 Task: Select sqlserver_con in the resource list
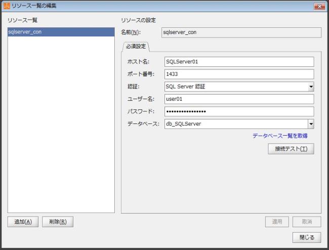(x=61, y=32)
